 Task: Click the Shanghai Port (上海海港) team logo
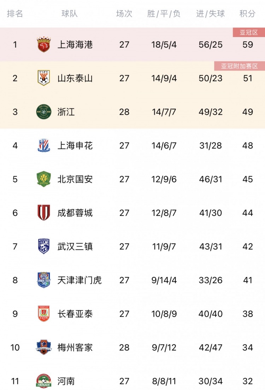point(44,44)
